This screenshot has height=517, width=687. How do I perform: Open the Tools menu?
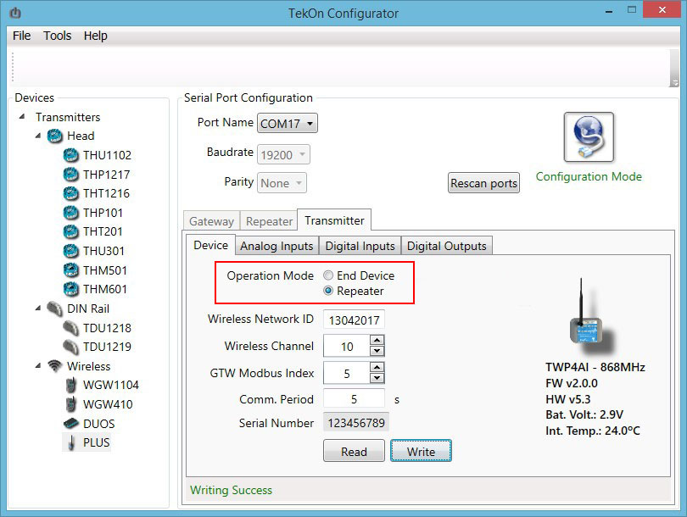click(x=57, y=36)
